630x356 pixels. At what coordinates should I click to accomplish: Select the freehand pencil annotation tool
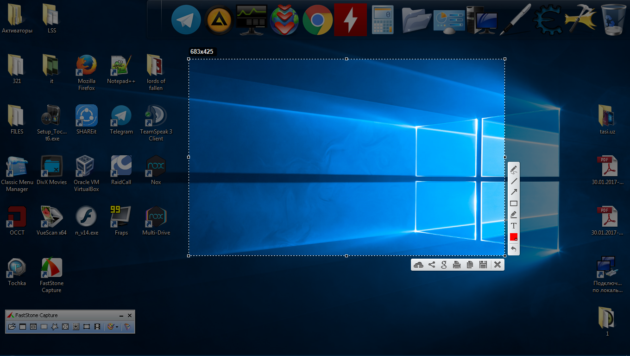click(x=513, y=170)
